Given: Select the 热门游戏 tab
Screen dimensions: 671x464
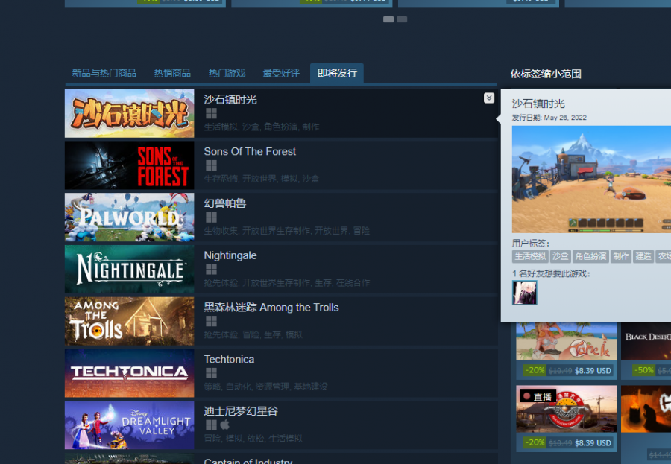Looking at the screenshot, I should (227, 73).
